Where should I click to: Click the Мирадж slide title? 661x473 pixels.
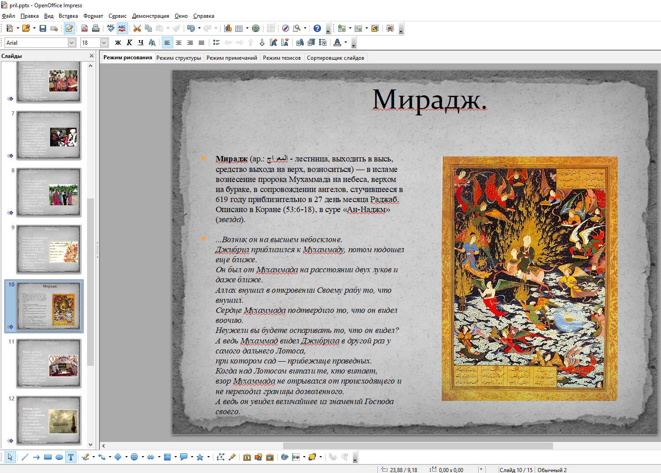click(429, 99)
